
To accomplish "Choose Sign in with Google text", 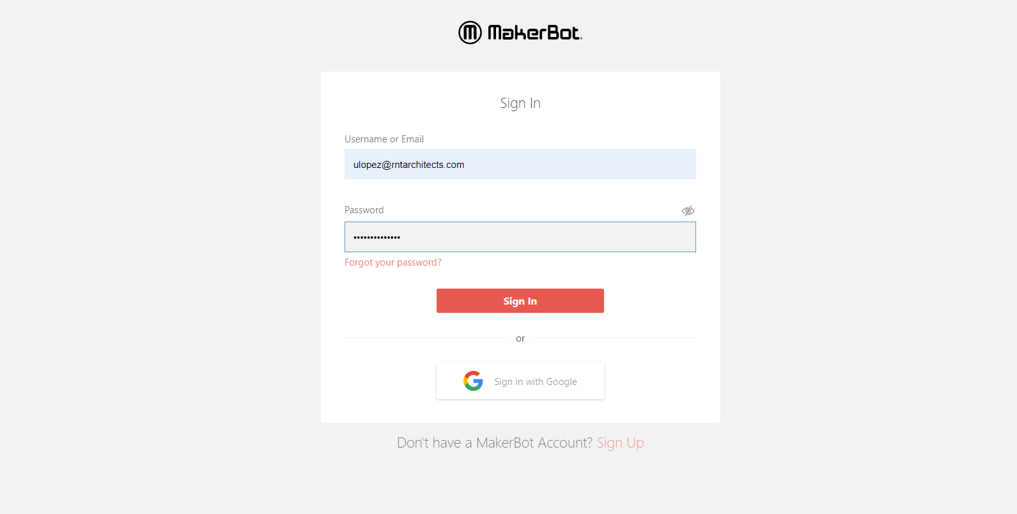I will (536, 382).
